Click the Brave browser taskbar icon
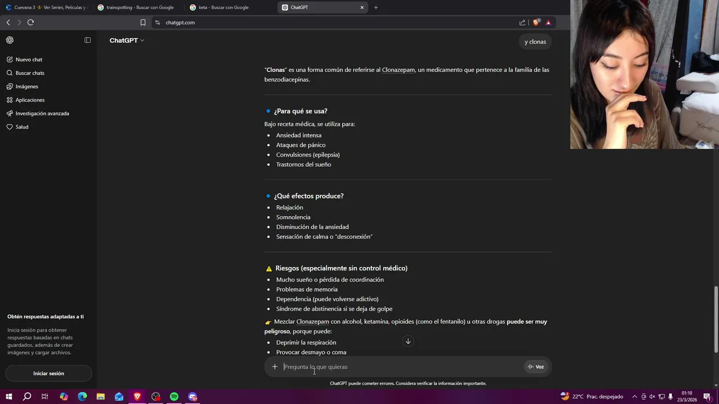The image size is (719, 404). tap(138, 397)
